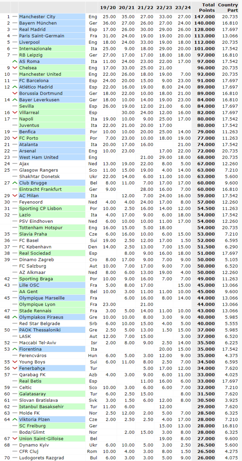Click the up arrow next to Atlético Madrid
Image resolution: width=242 pixels, height=461 pixels.
click(15, 87)
